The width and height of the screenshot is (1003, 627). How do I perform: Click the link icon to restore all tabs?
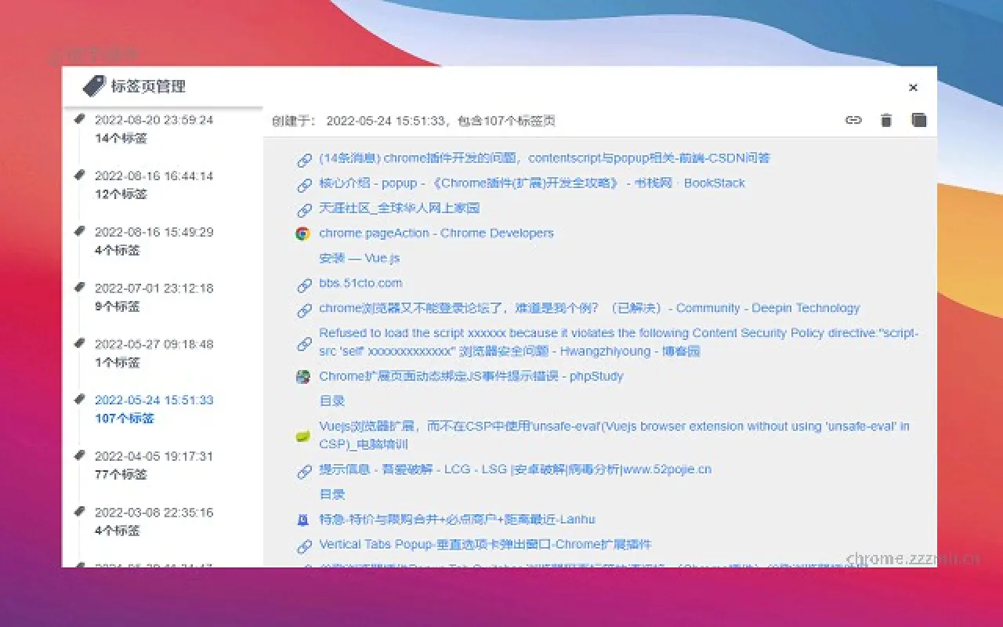(x=853, y=120)
